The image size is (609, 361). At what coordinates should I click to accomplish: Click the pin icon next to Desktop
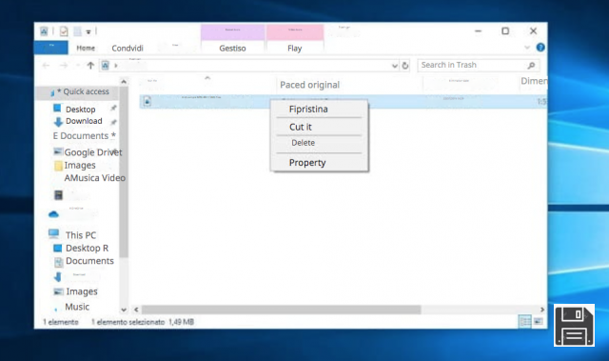pos(113,108)
